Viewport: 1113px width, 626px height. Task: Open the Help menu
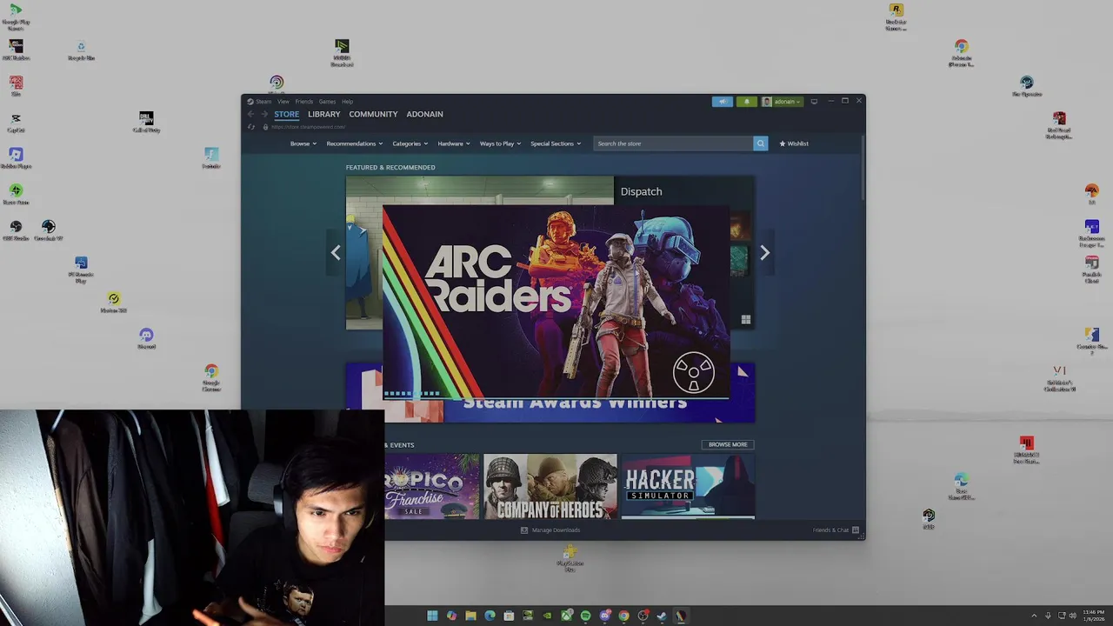coord(347,102)
